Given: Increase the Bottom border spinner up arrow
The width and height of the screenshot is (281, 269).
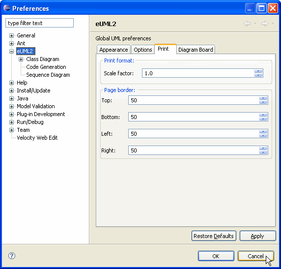Looking at the screenshot, I should (263, 115).
